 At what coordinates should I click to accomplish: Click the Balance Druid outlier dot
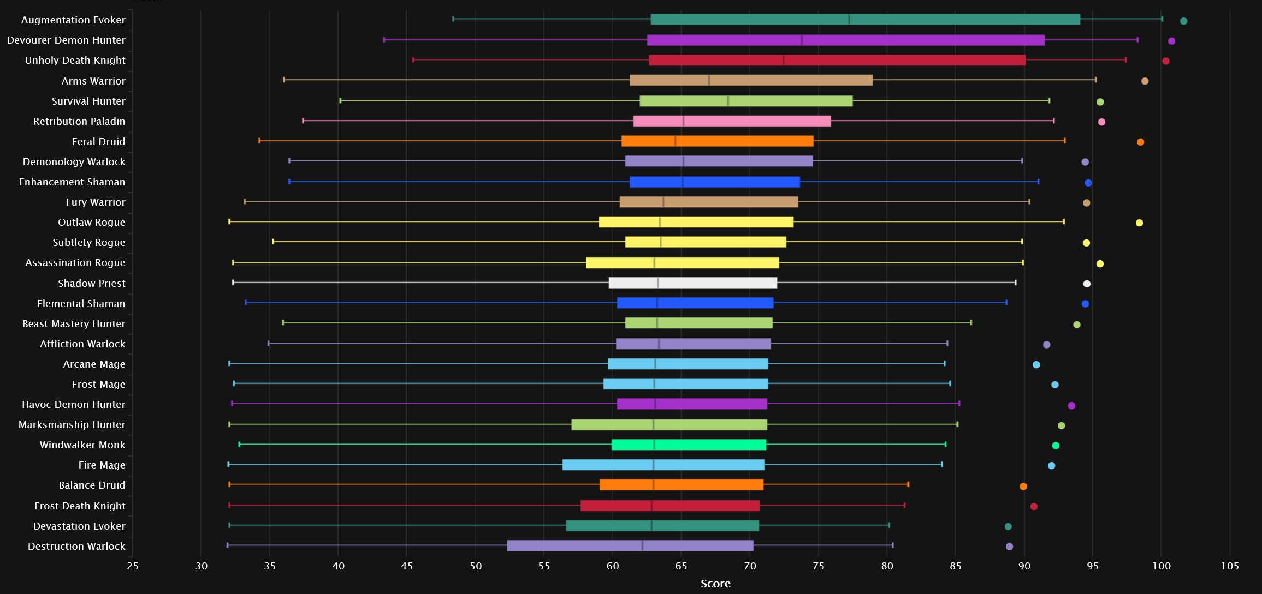tap(1023, 487)
